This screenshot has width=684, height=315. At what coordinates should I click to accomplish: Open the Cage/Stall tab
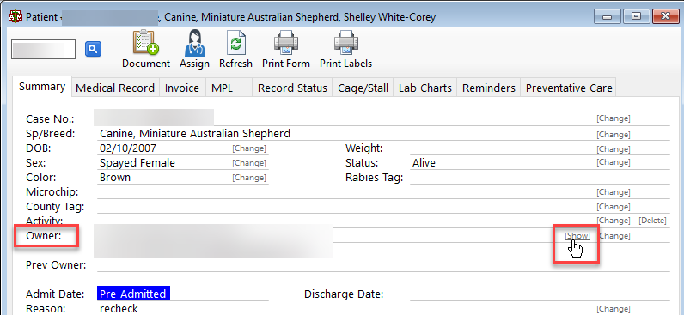[363, 88]
